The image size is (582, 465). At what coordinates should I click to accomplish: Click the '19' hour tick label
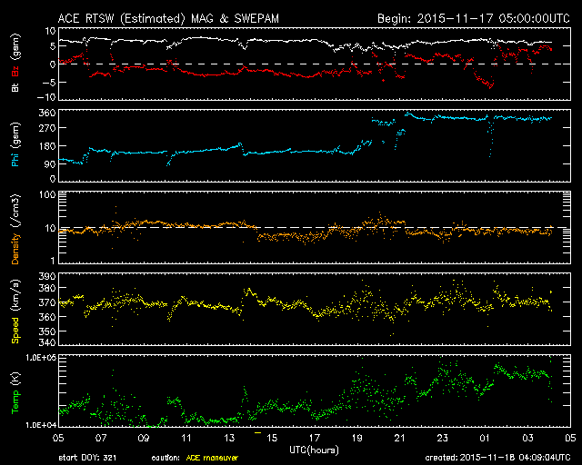coord(357,438)
